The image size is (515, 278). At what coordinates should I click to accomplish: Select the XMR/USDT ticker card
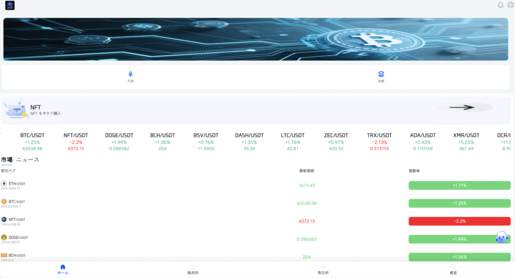pyautogui.click(x=466, y=142)
